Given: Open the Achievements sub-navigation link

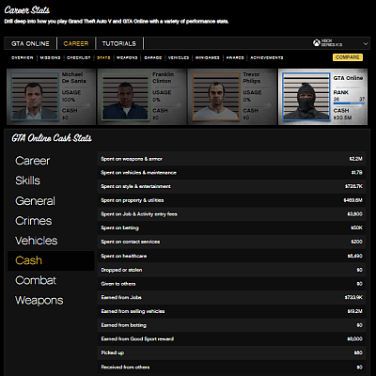Looking at the screenshot, I should [267, 57].
